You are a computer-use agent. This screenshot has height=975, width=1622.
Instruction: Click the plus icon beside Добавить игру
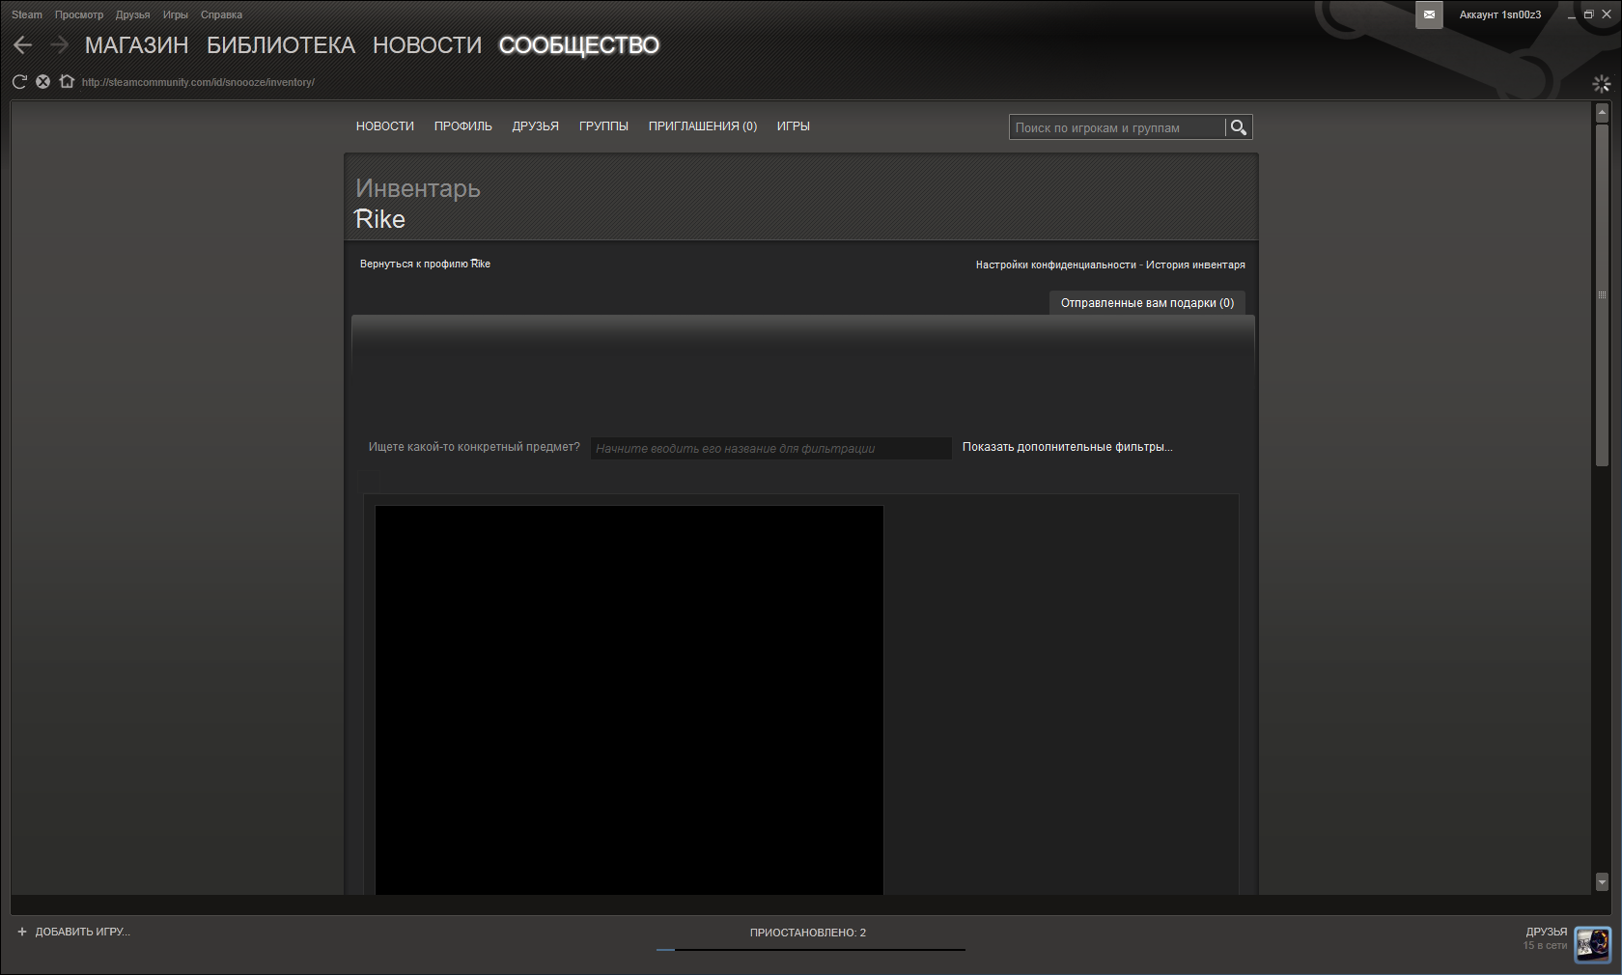[22, 932]
